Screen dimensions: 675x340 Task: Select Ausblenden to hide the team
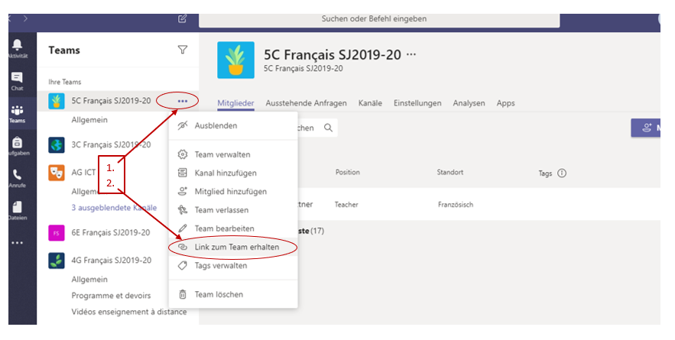point(216,125)
